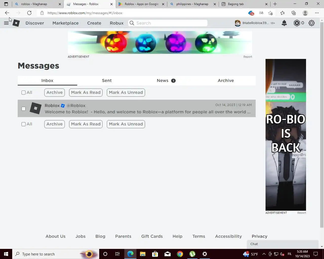Open the Chat panel
Image resolution: width=324 pixels, height=259 pixels.
282,244
